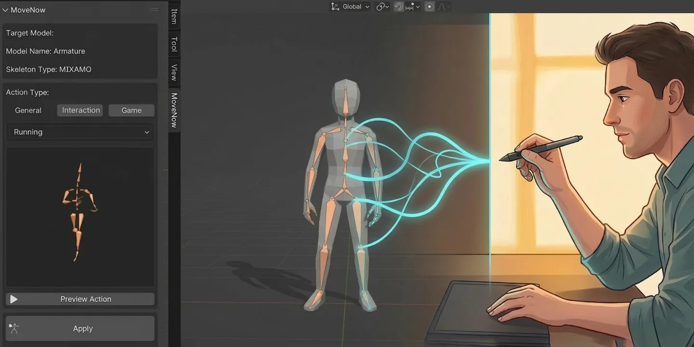This screenshot has height=347, width=694.
Task: Click the Target Model: label
Action: 30,33
